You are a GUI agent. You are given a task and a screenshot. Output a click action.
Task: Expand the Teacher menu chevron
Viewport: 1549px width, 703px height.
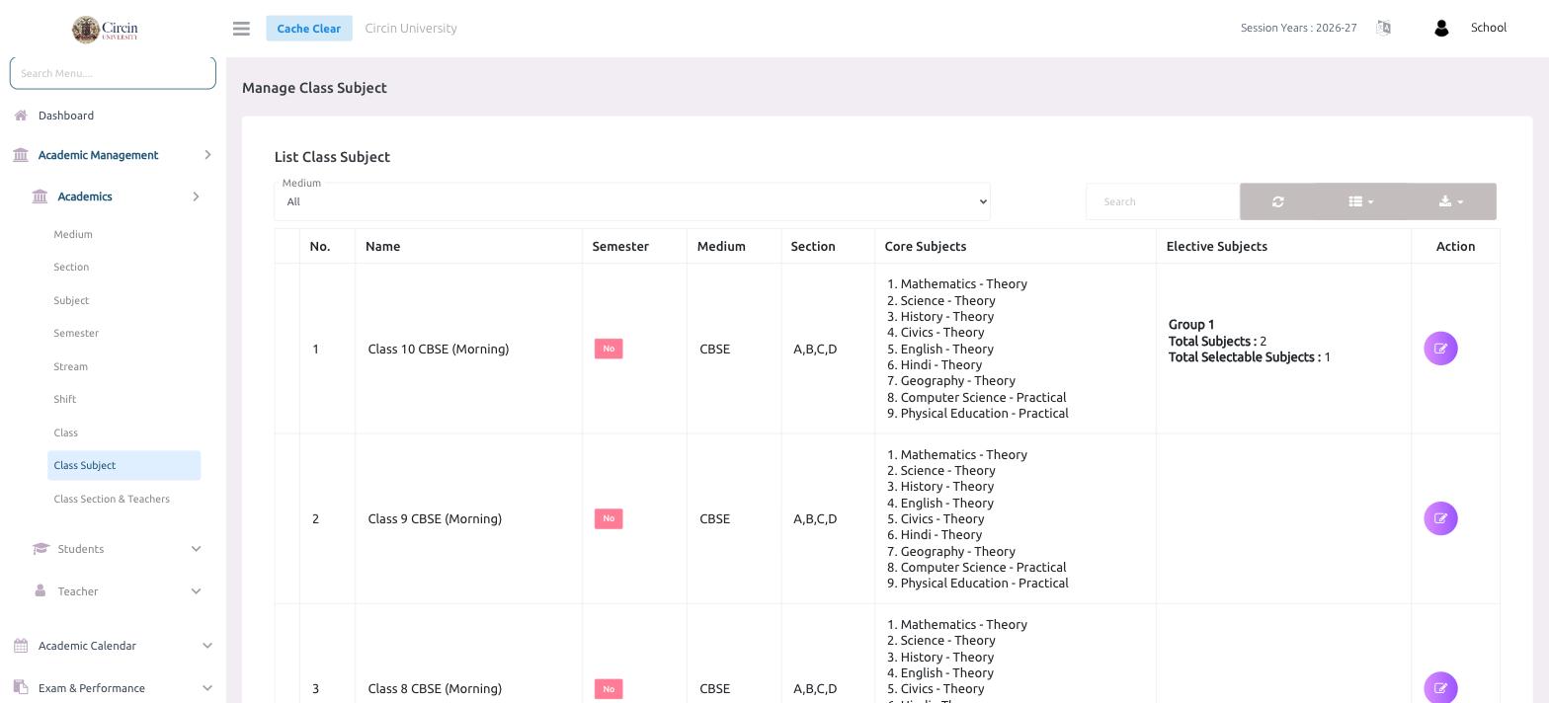[x=196, y=591]
